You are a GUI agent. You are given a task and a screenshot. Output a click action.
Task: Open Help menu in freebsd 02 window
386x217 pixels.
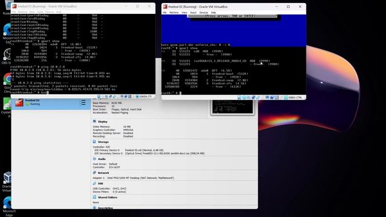pyautogui.click(x=213, y=12)
